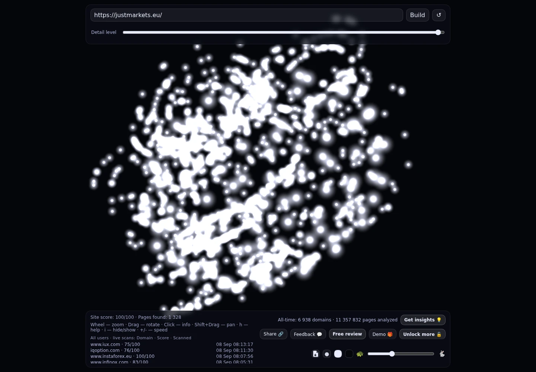The image size is (536, 372).
Task: Open Get insights
Action: pyautogui.click(x=423, y=320)
